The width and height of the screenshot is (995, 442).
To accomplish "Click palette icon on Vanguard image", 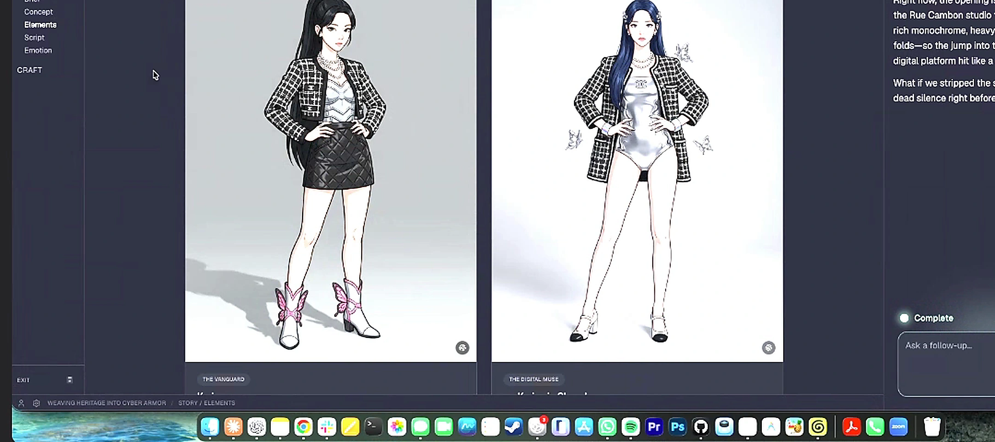I will pos(462,348).
